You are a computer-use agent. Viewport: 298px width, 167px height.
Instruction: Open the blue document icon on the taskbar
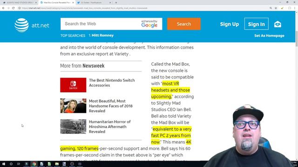(41, 164)
